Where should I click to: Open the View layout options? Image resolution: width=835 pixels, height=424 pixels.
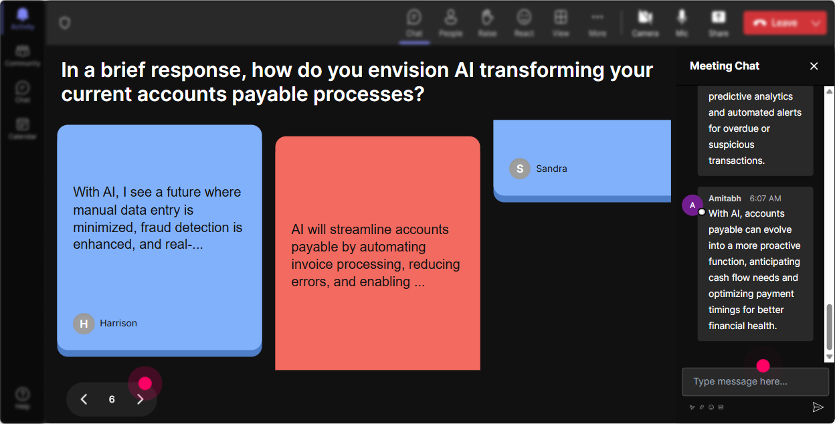pos(561,23)
